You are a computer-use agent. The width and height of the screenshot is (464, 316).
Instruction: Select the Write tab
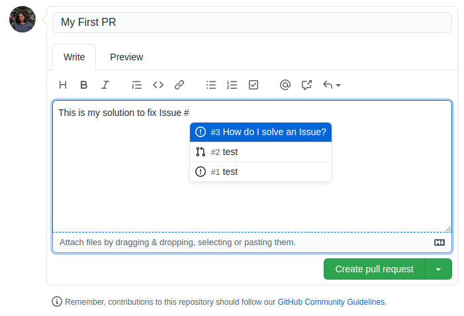(74, 57)
